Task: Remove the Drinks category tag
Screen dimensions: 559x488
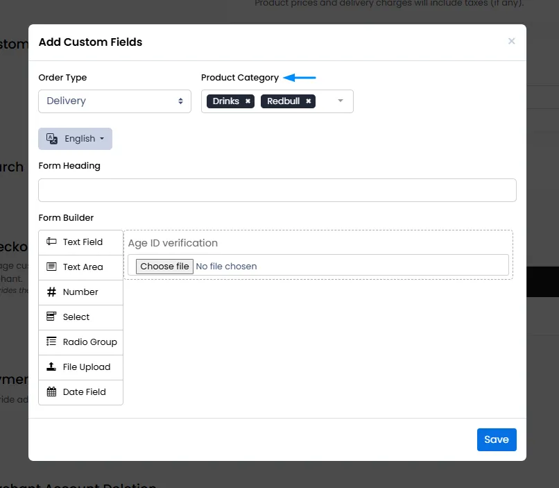Action: pos(248,101)
